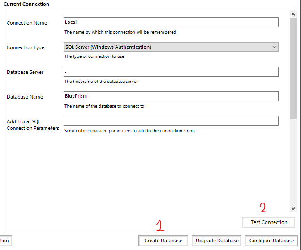Open Configure Database
The height and width of the screenshot is (250, 301).
point(271,241)
